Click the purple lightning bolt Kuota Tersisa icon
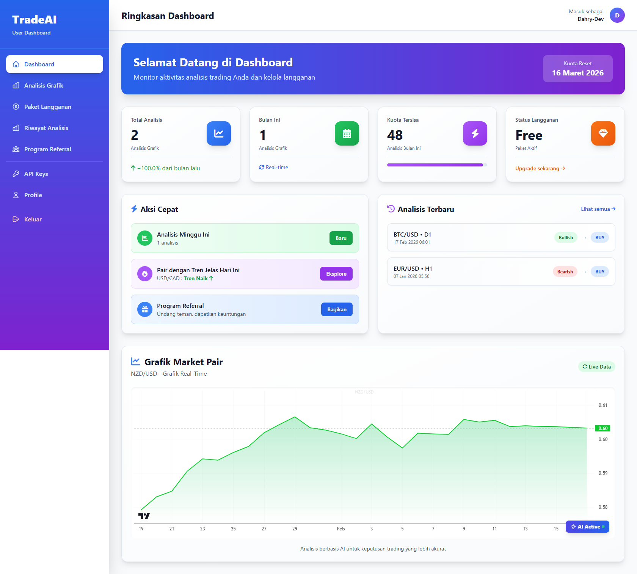The width and height of the screenshot is (637, 574). (475, 133)
